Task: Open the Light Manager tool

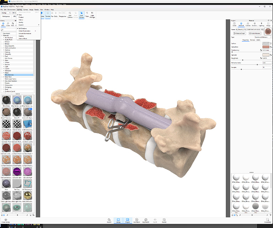Action: coord(92,15)
